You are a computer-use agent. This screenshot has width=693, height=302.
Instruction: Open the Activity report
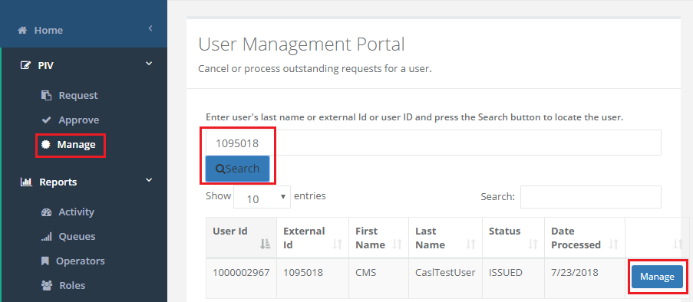tap(77, 212)
